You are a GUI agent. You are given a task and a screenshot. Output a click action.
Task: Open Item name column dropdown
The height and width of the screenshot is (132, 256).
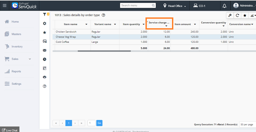click(x=86, y=24)
